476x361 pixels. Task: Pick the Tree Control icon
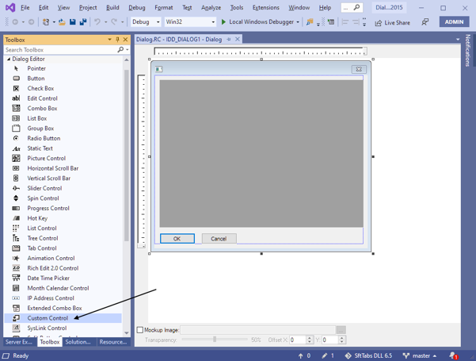click(x=16, y=238)
